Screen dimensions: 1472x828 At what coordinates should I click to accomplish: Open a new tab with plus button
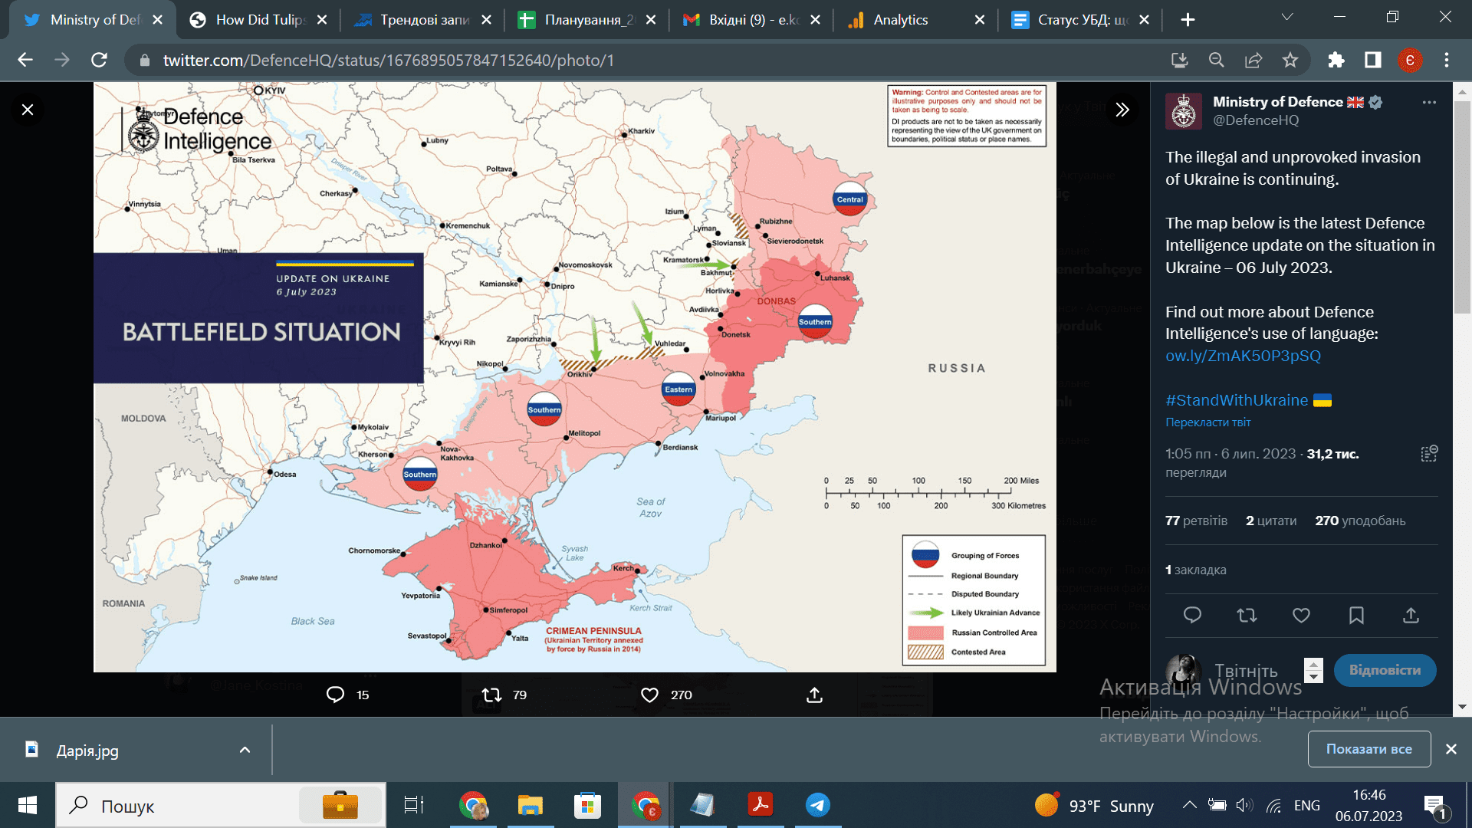[1188, 20]
